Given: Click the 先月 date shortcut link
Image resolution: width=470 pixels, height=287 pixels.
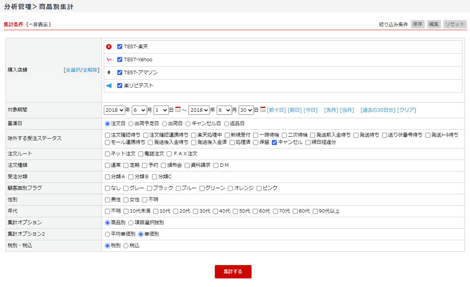Looking at the screenshot, I should point(331,110).
